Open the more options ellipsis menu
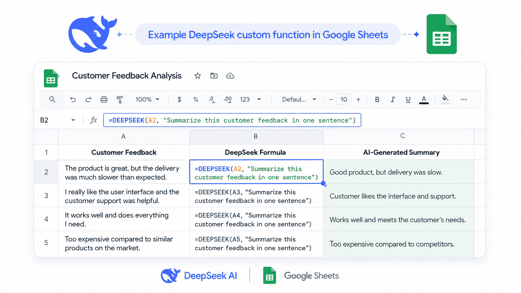The image size is (521, 293). pos(464,99)
